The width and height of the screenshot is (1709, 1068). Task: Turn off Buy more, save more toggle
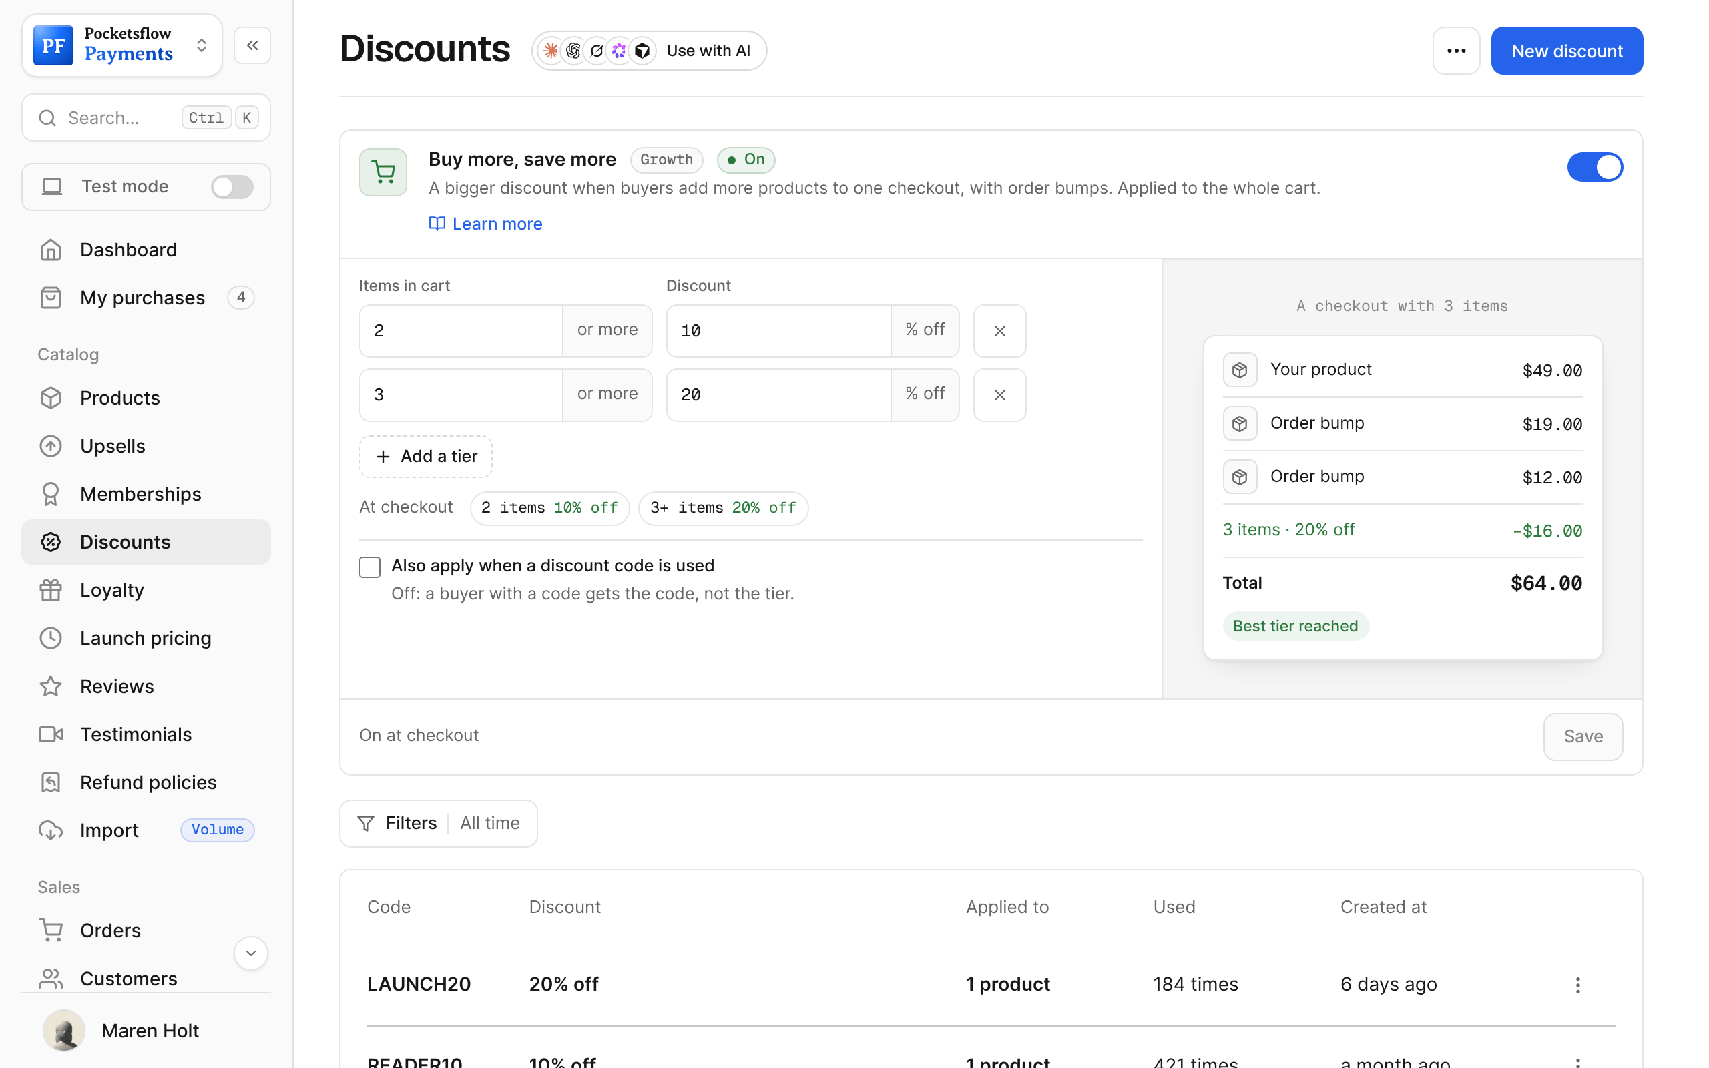click(x=1595, y=168)
